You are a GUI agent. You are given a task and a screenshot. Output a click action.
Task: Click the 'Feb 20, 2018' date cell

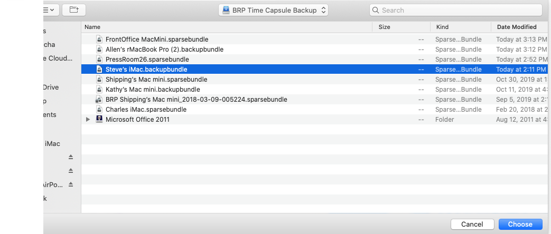click(x=521, y=110)
